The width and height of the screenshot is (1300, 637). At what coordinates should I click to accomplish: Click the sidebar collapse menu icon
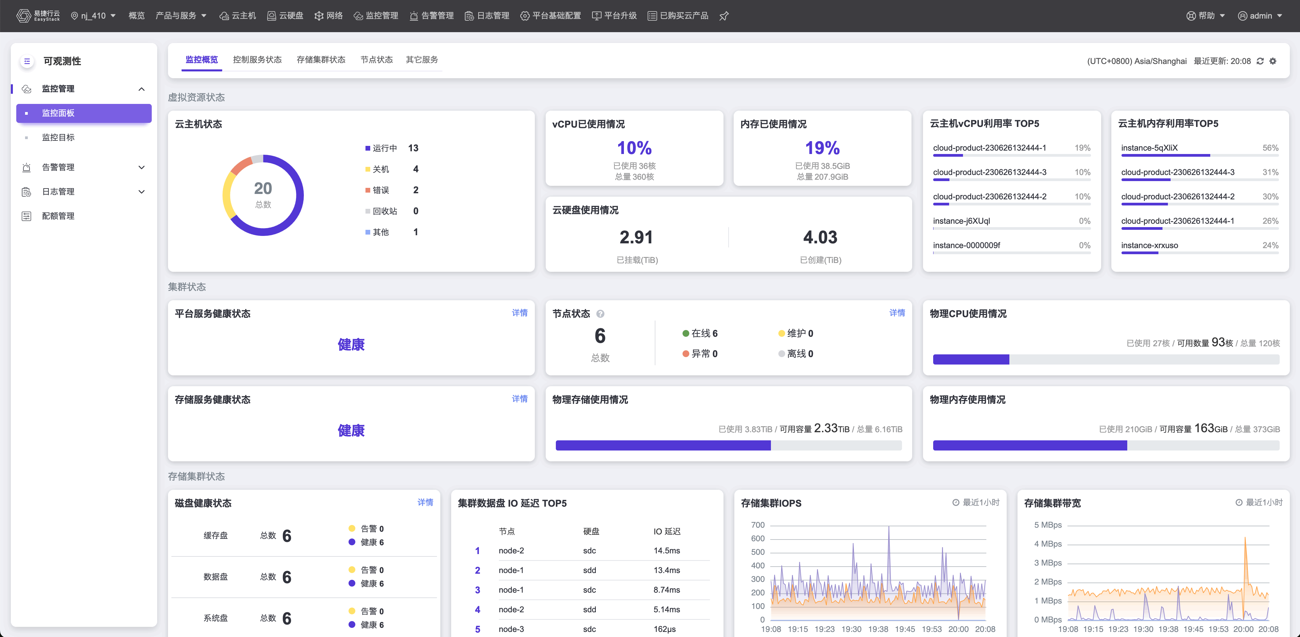coord(27,61)
